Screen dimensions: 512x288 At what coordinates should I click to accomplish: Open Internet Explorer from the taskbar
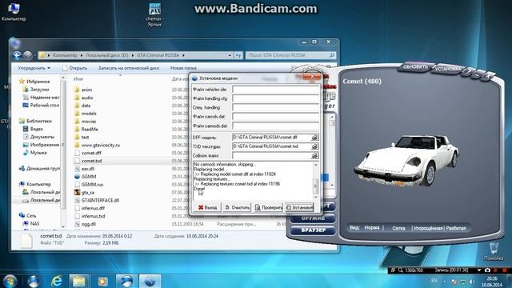[x=57, y=281]
